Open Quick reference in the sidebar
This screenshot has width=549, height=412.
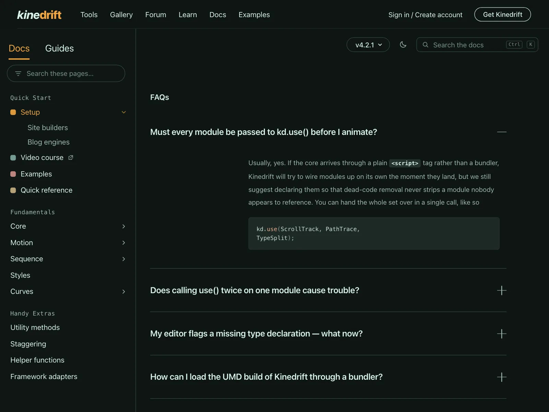[46, 190]
